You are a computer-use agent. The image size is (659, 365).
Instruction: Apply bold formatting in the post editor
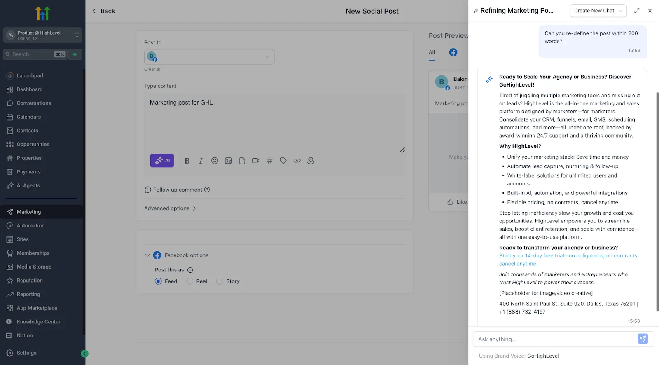[187, 161]
